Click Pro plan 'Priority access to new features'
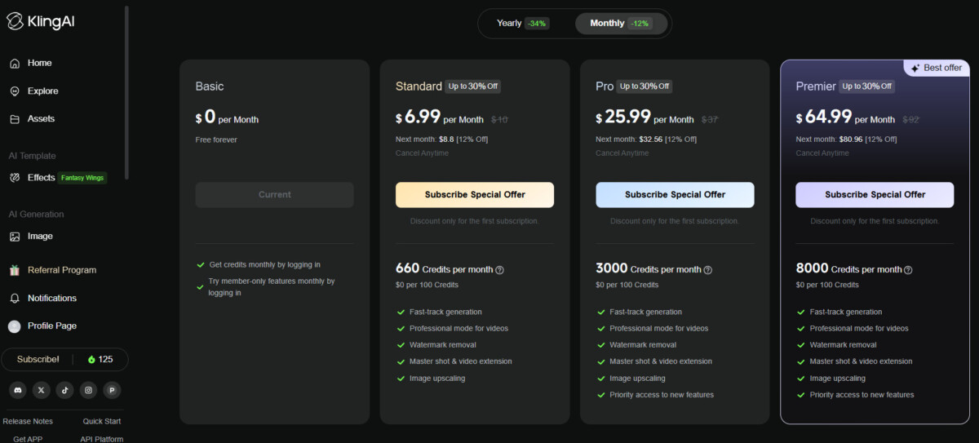The height and width of the screenshot is (443, 979). 662,395
